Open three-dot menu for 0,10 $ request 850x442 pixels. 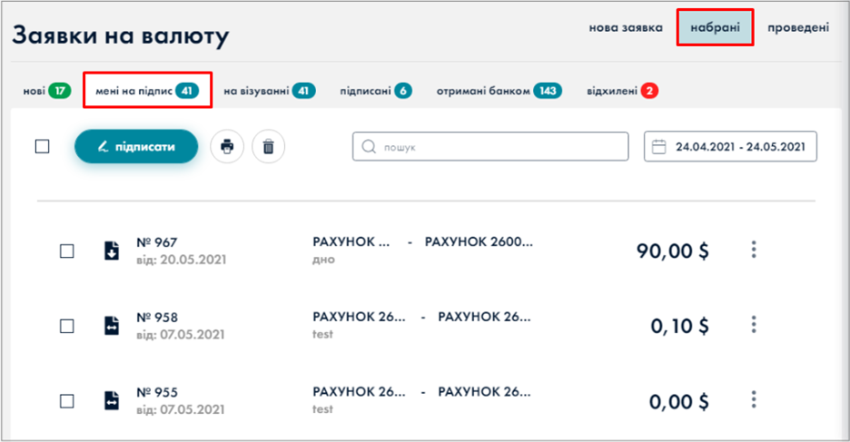[754, 325]
